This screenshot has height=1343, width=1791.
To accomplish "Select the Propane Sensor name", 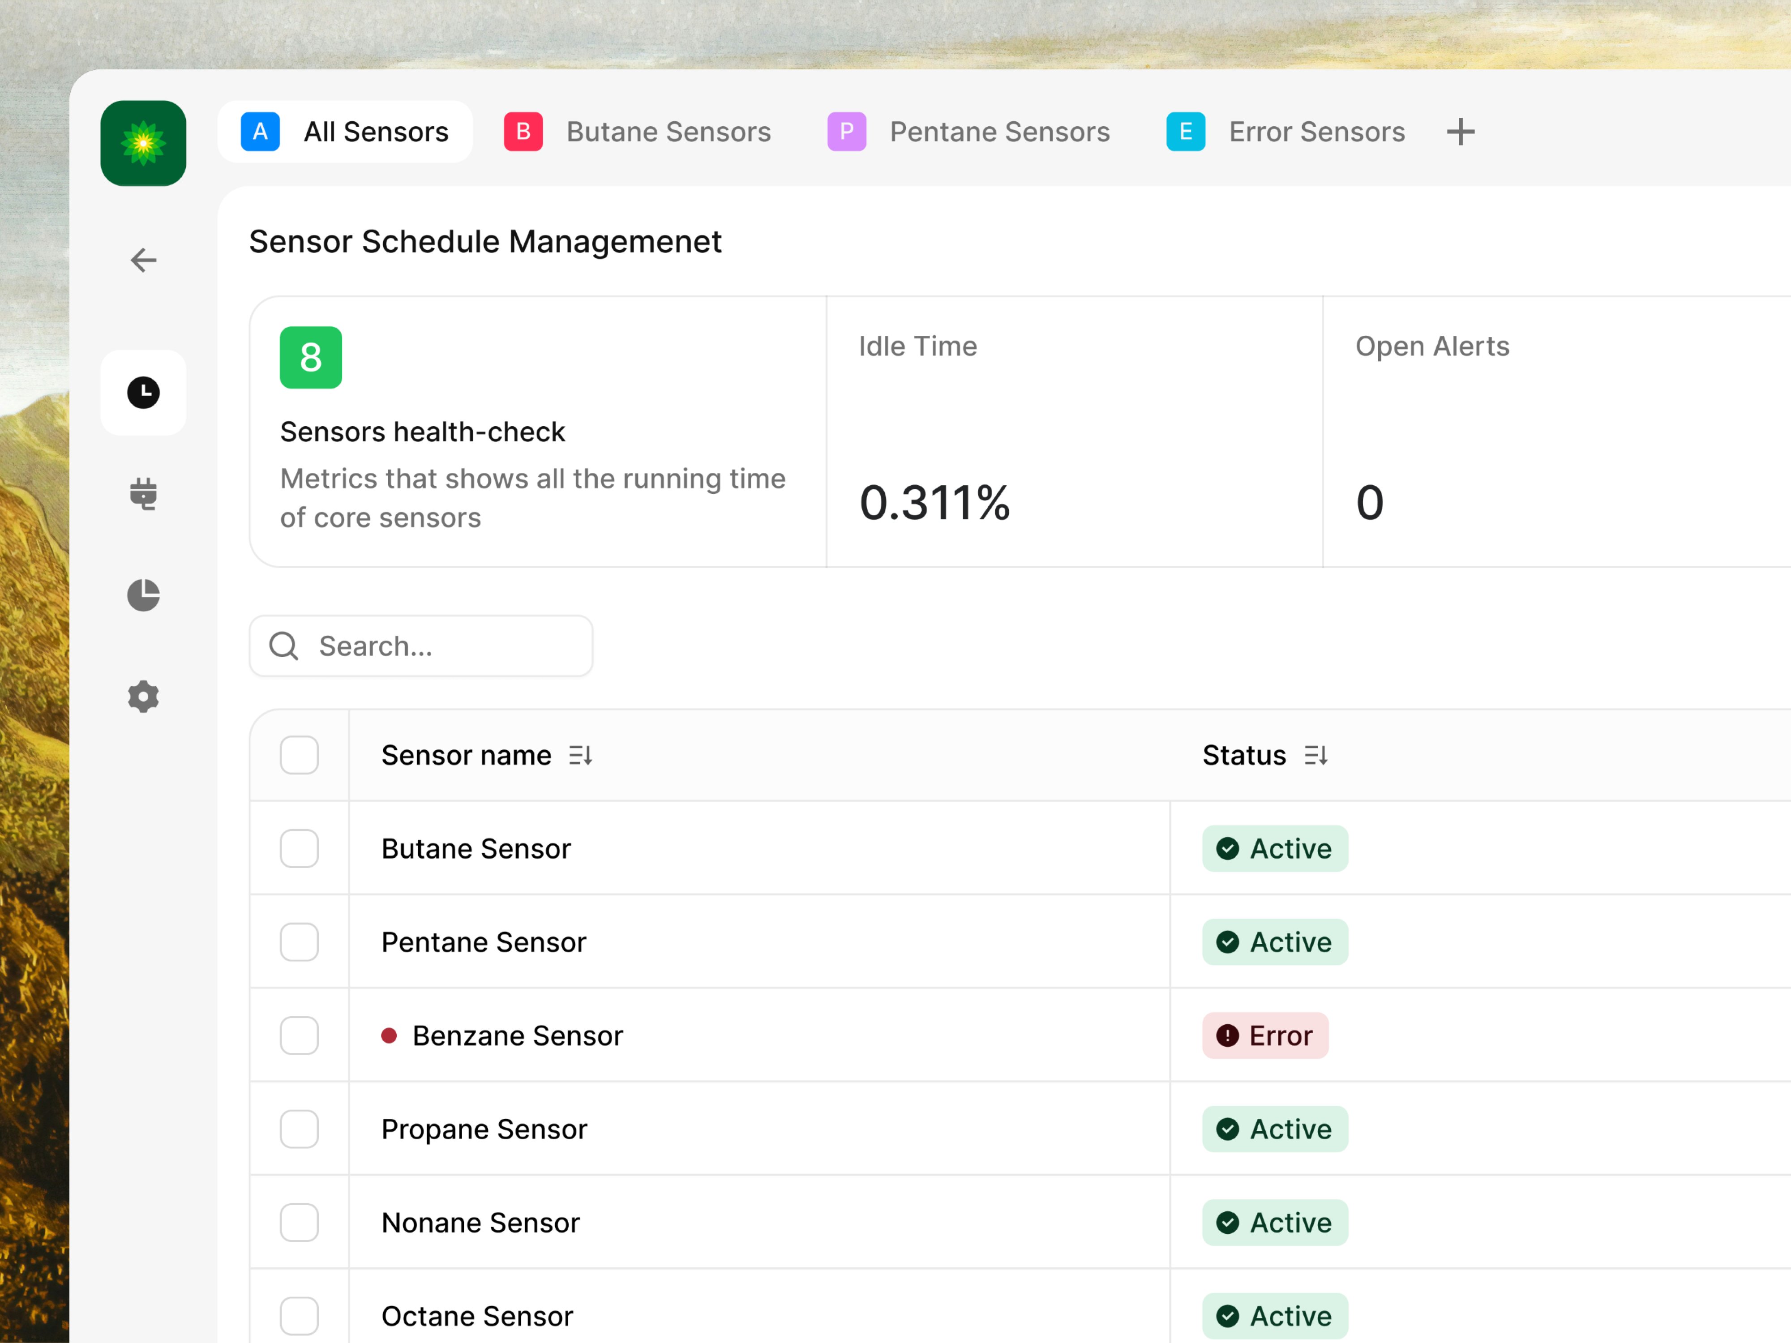I will click(484, 1129).
